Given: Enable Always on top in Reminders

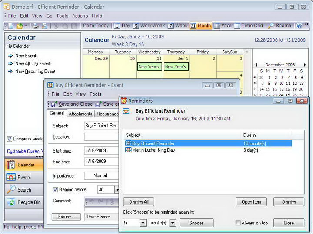Looking at the screenshot, I should click(238, 223).
